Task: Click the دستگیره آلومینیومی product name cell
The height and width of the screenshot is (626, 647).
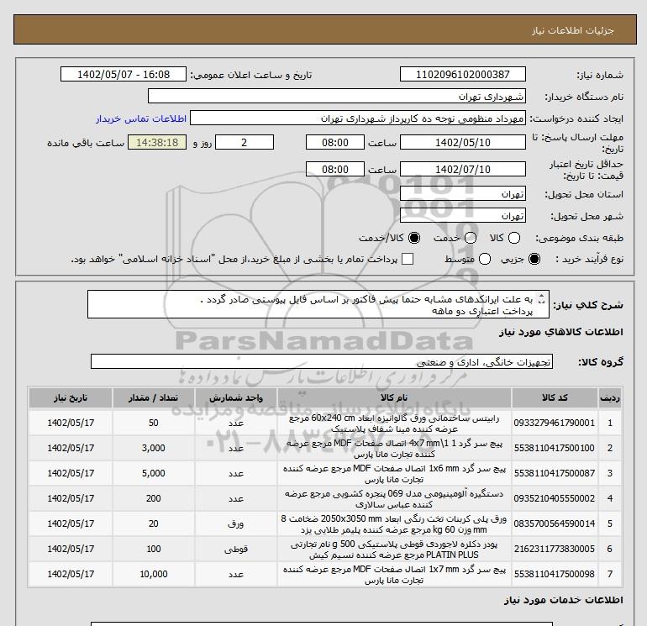Action: point(394,499)
